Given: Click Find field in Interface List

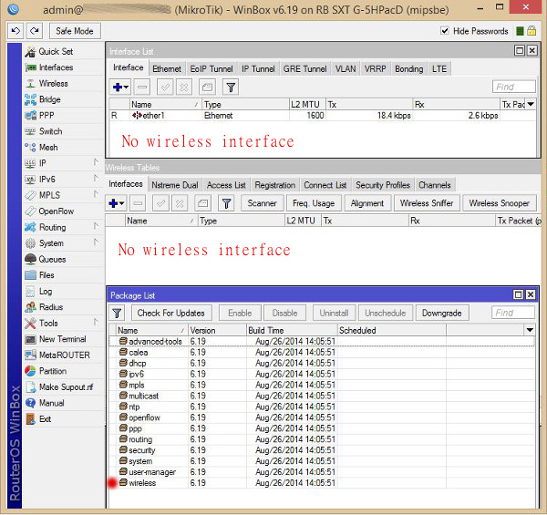Looking at the screenshot, I should point(514,87).
